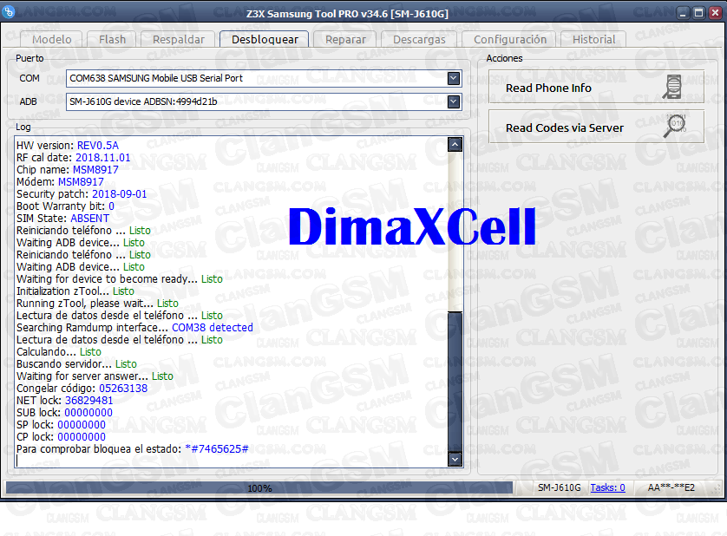Click the 100% progress bar
The width and height of the screenshot is (727, 536).
(x=259, y=487)
